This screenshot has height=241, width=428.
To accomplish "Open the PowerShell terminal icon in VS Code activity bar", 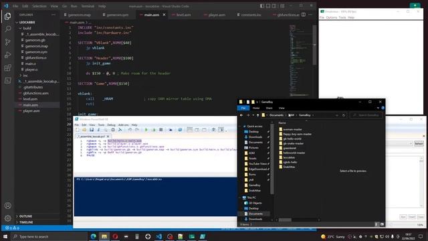I will click(7, 80).
